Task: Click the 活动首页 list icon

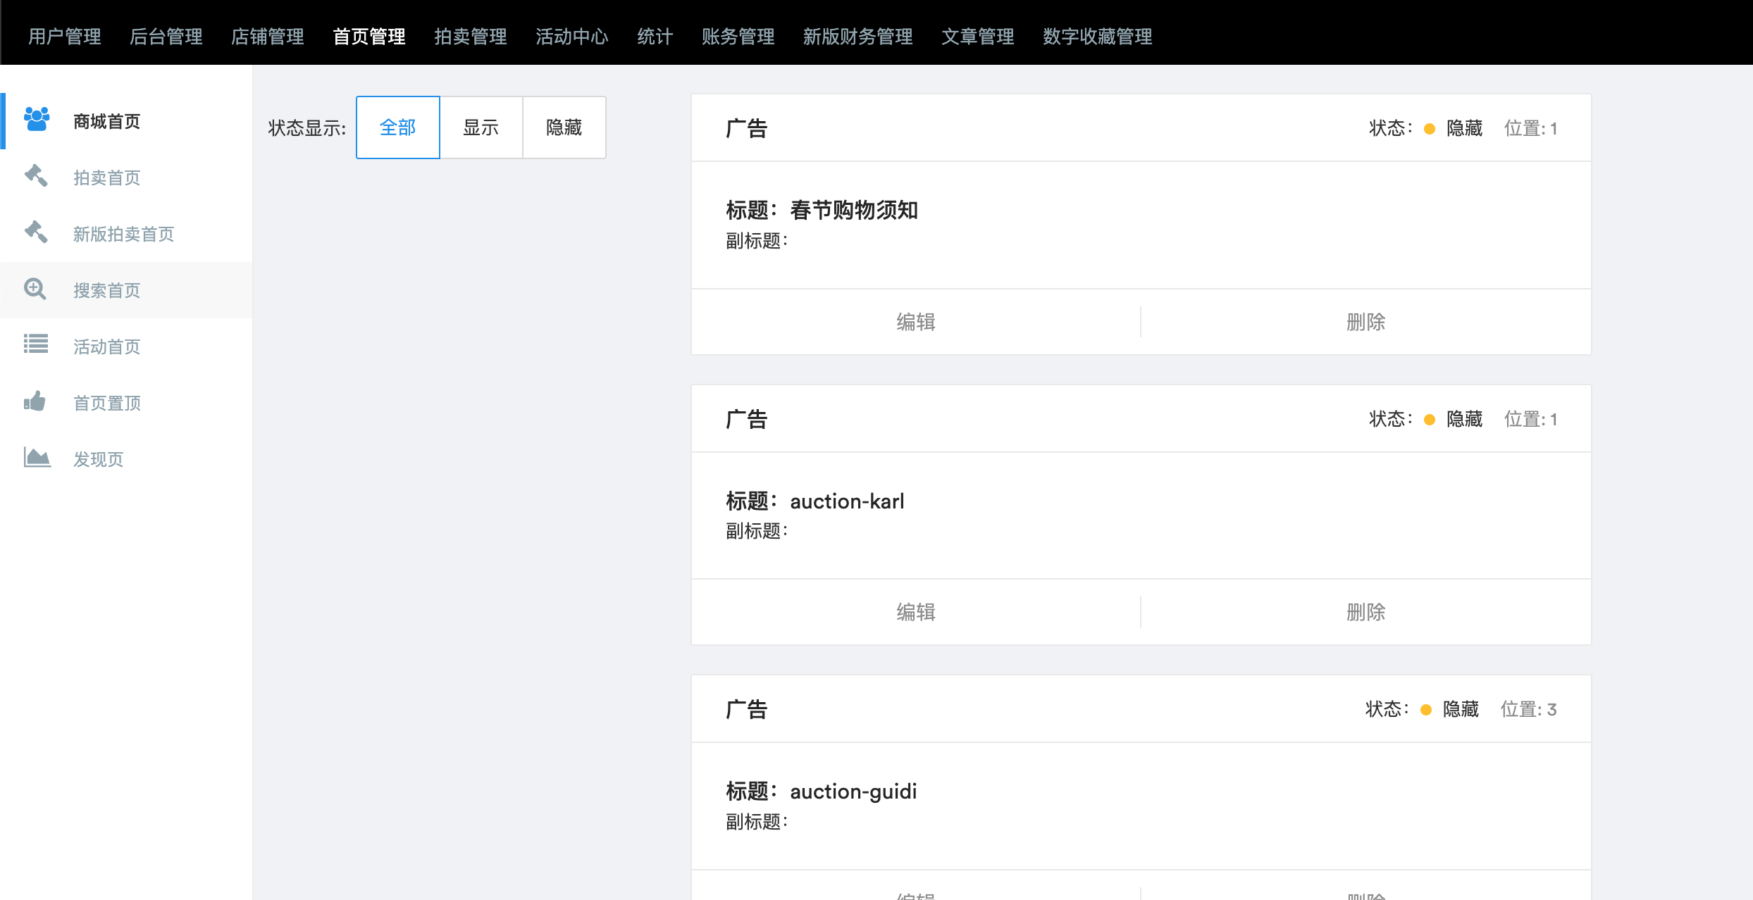Action: 36,344
